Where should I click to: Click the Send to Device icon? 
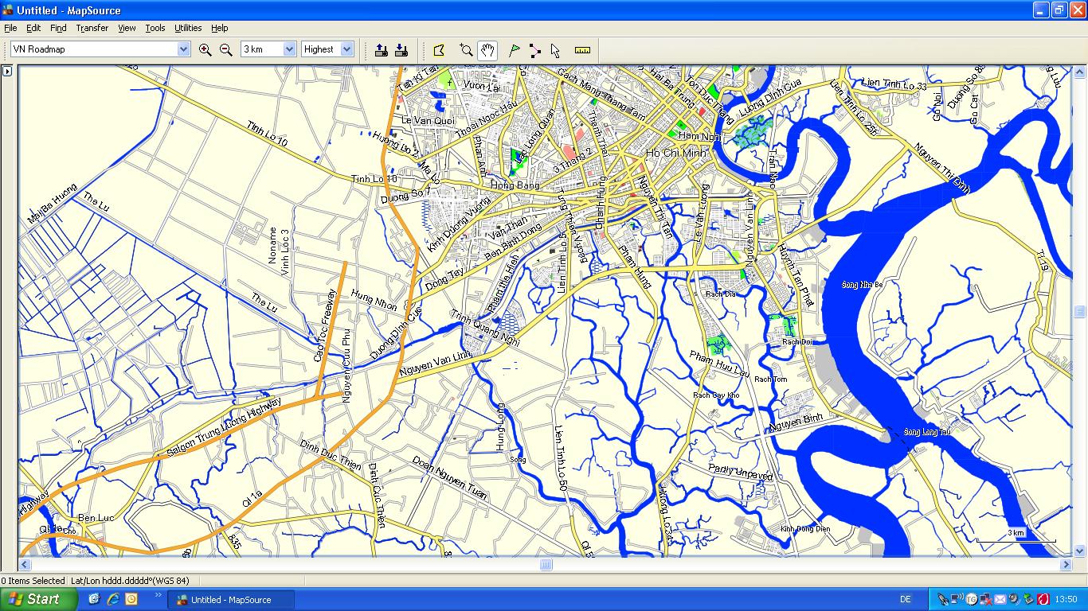(382, 50)
